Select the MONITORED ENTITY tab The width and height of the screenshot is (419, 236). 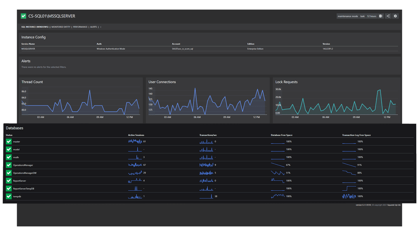[x=61, y=27]
